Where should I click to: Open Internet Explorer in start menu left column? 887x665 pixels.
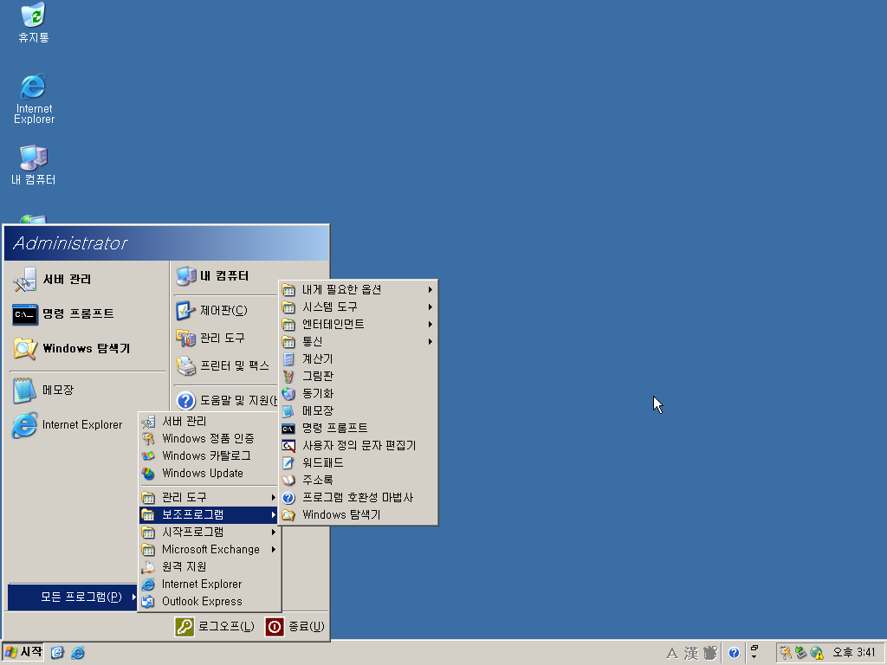click(87, 424)
